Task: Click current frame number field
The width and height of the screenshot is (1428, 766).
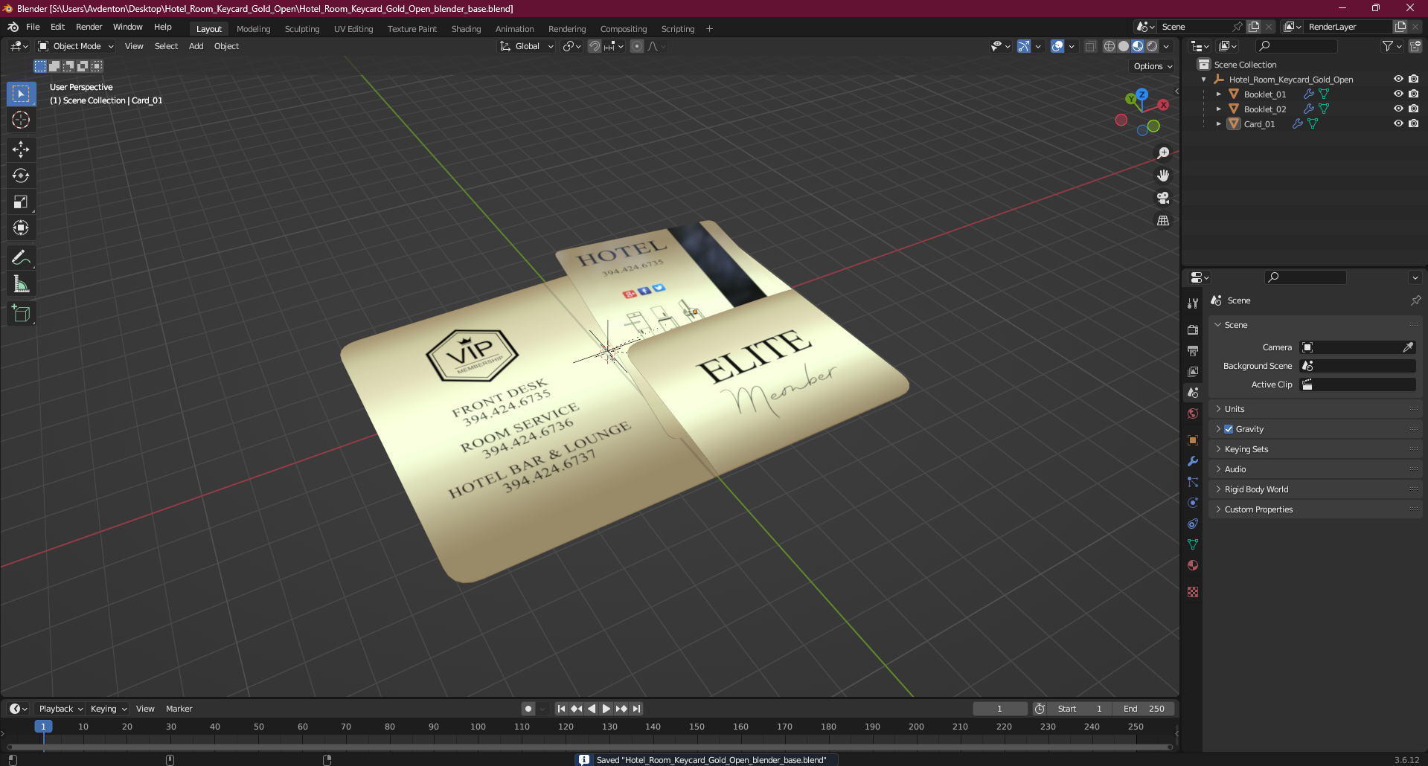Action: [x=999, y=709]
